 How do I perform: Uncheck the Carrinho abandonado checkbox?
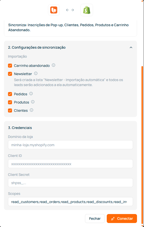[10, 66]
